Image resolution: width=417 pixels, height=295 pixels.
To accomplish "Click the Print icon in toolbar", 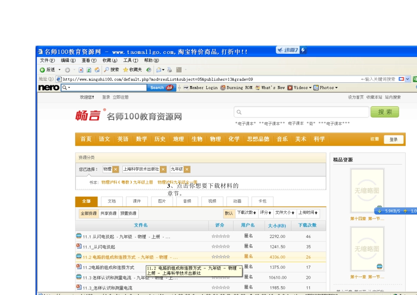I will coord(170,70).
